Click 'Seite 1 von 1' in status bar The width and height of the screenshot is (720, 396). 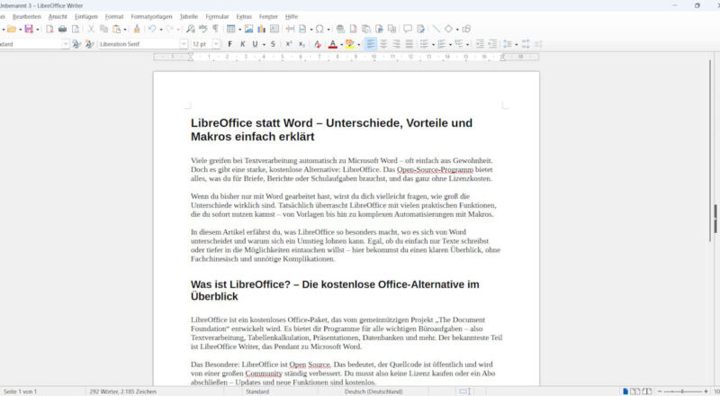click(x=20, y=391)
